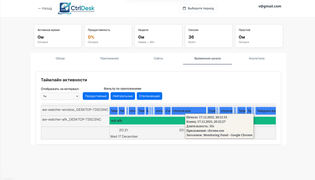Viewport: 315px width, 180px height.
Task: Select the Временная шкала tab
Action: click(207, 59)
